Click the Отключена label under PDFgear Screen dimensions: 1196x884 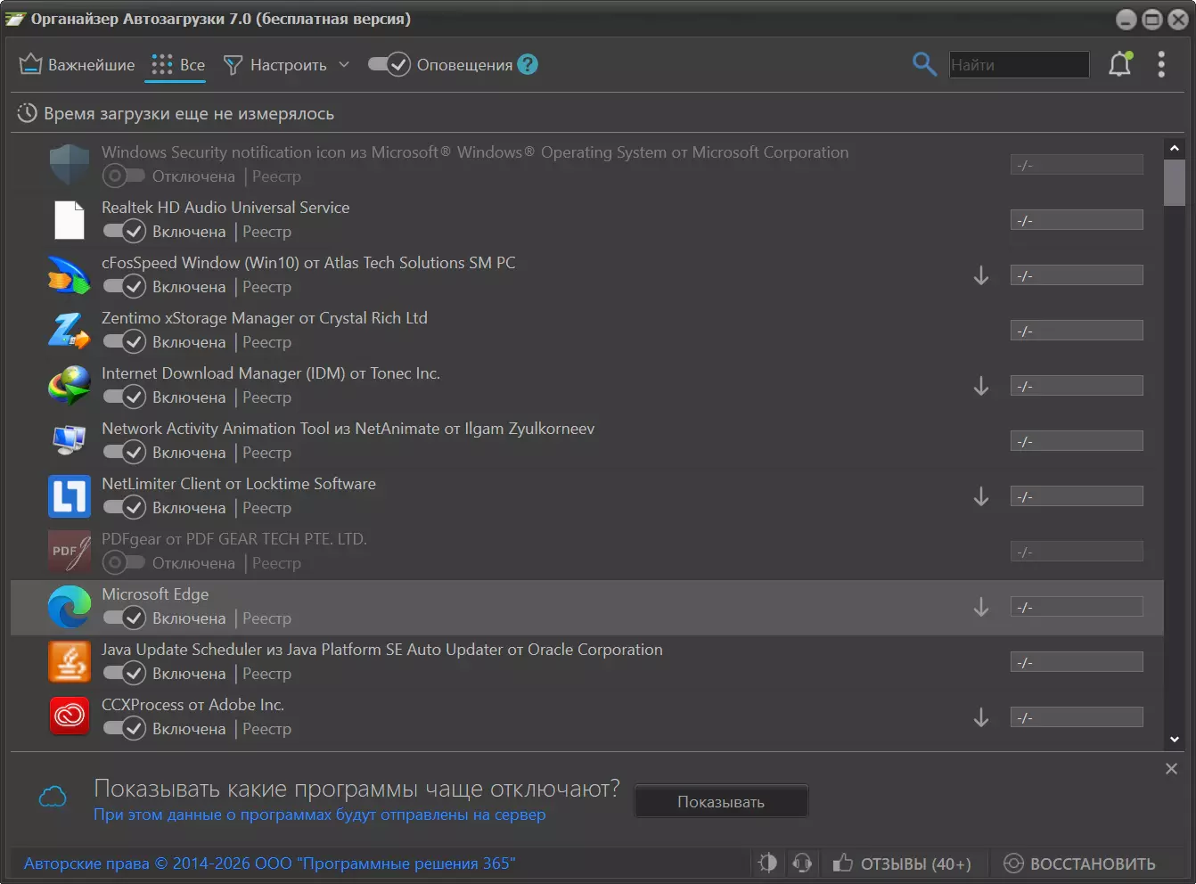coord(193,563)
